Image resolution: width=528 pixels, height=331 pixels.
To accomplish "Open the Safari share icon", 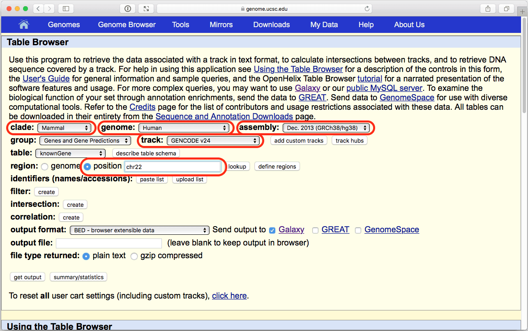I will (x=488, y=9).
